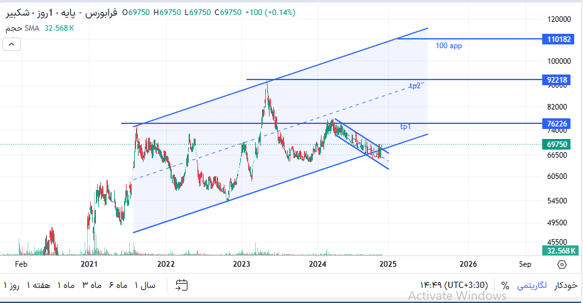583x303 pixels.
Task: Select the ۶ ماه time range
Action: (x=118, y=285)
